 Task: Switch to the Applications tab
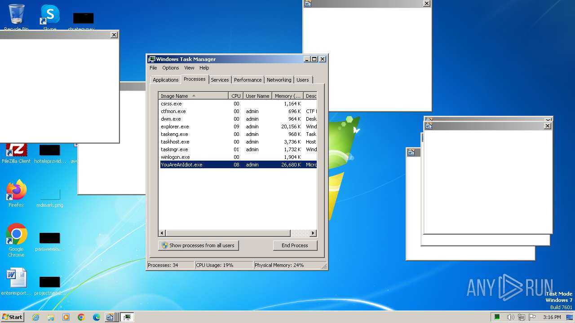(x=166, y=80)
